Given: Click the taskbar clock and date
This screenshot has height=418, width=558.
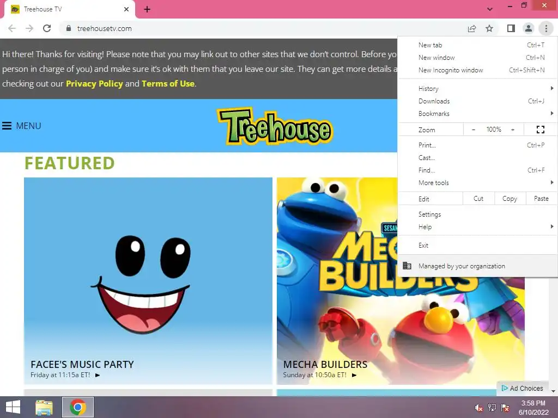Looking at the screenshot, I should [x=533, y=408].
